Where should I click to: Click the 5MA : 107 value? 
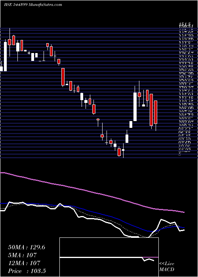[22, 255]
